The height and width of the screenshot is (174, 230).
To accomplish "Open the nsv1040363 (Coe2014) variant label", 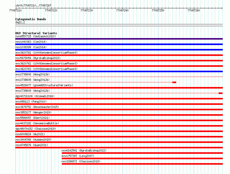I will [31, 42].
